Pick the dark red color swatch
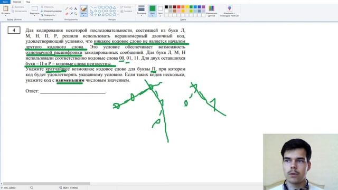 175,7
